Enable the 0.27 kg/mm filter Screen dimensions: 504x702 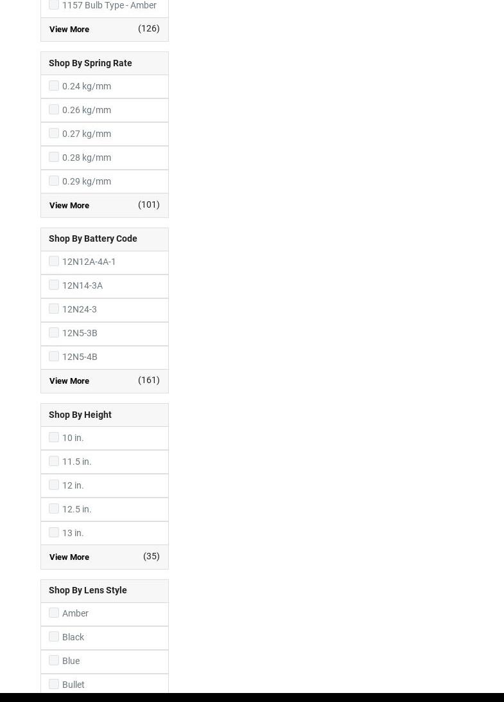tap(54, 133)
